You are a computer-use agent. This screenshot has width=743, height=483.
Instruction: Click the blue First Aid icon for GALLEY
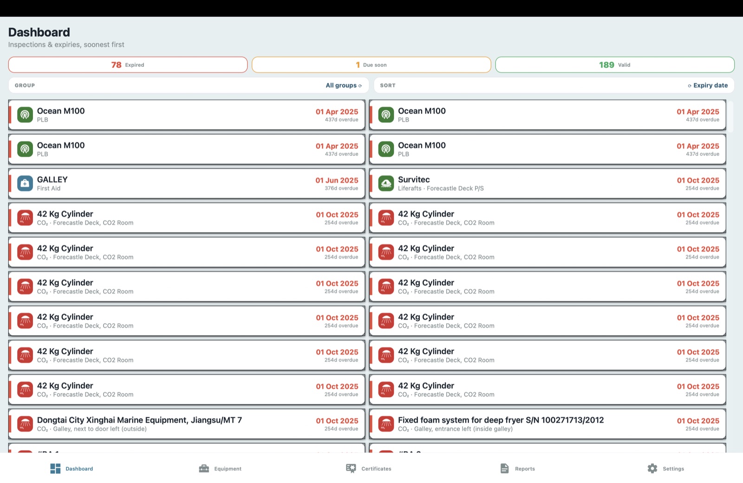(25, 183)
